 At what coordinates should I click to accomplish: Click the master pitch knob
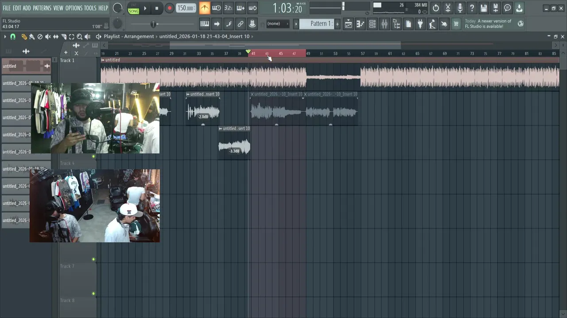[117, 24]
